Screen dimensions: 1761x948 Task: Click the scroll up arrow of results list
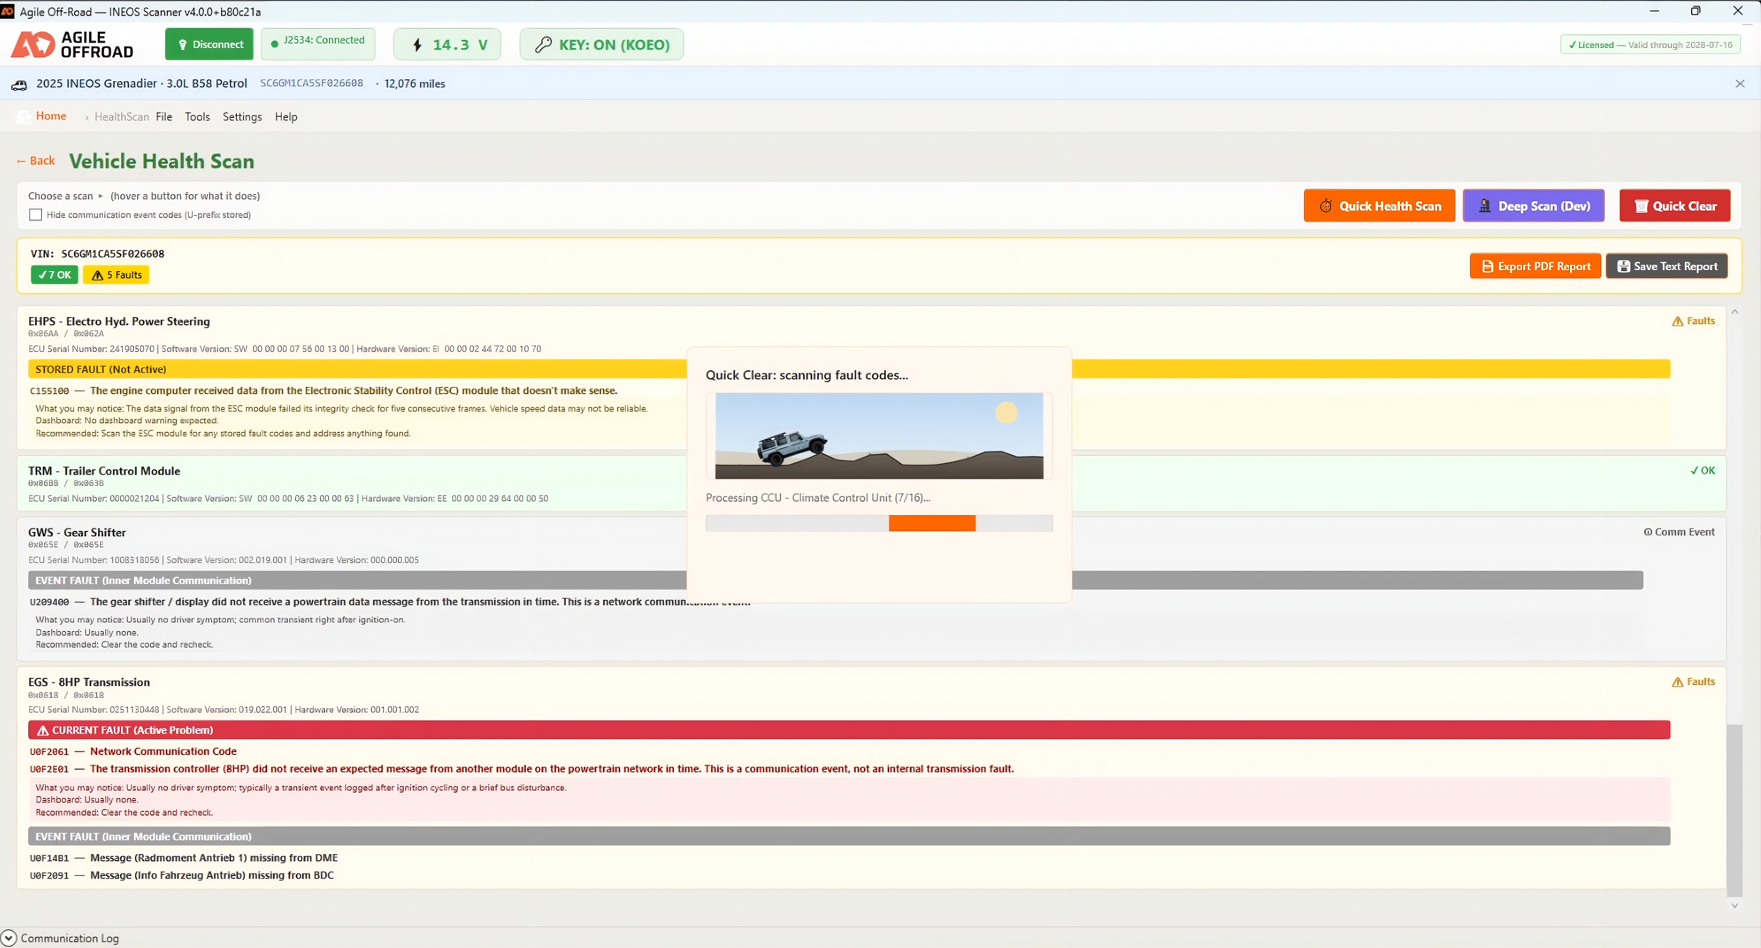[1734, 312]
